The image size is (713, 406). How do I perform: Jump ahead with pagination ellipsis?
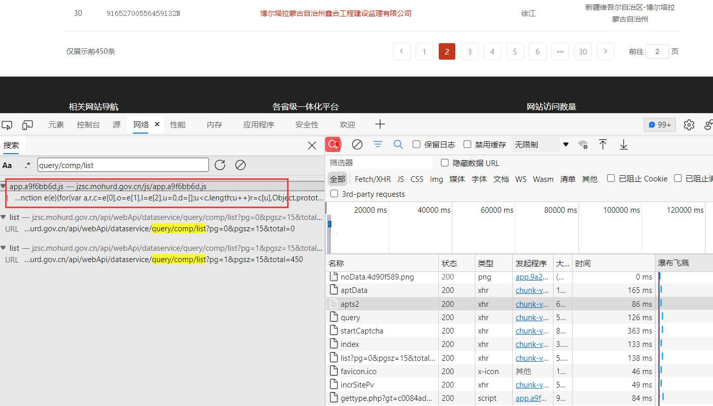coord(560,51)
